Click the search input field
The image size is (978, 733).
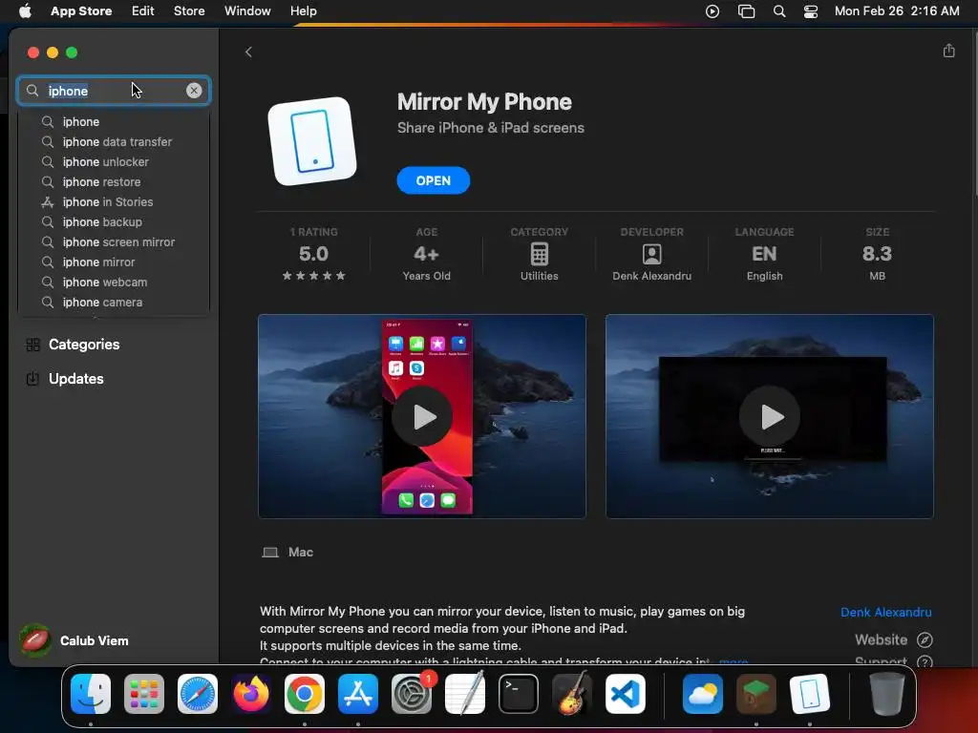click(x=114, y=91)
